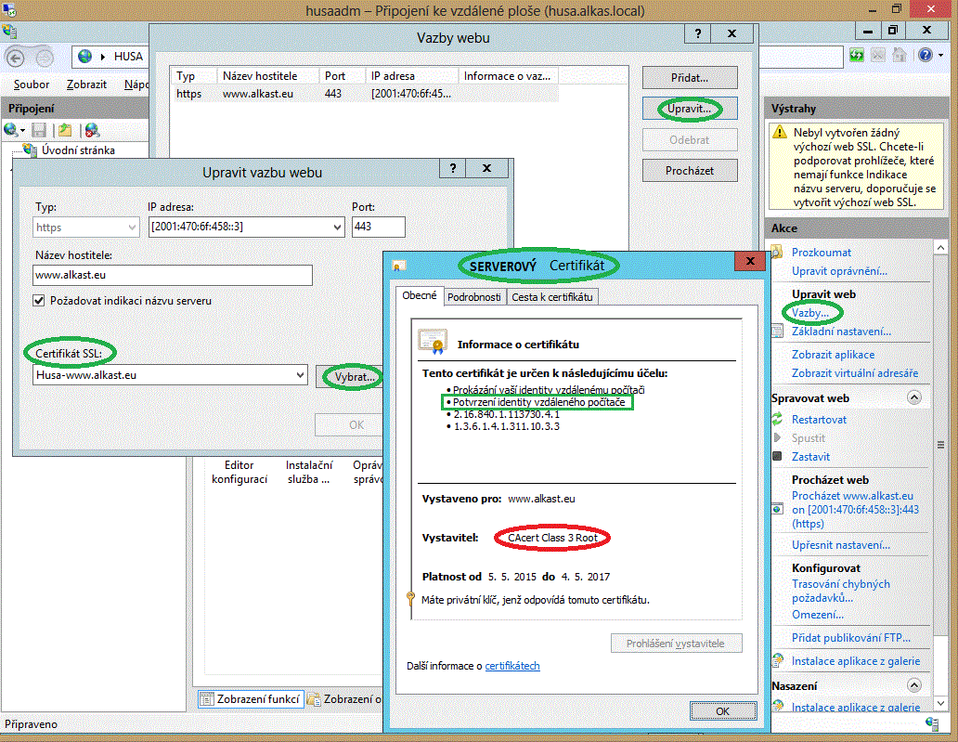Open the blue help icon in top toolbar
958x742 pixels.
(x=926, y=56)
